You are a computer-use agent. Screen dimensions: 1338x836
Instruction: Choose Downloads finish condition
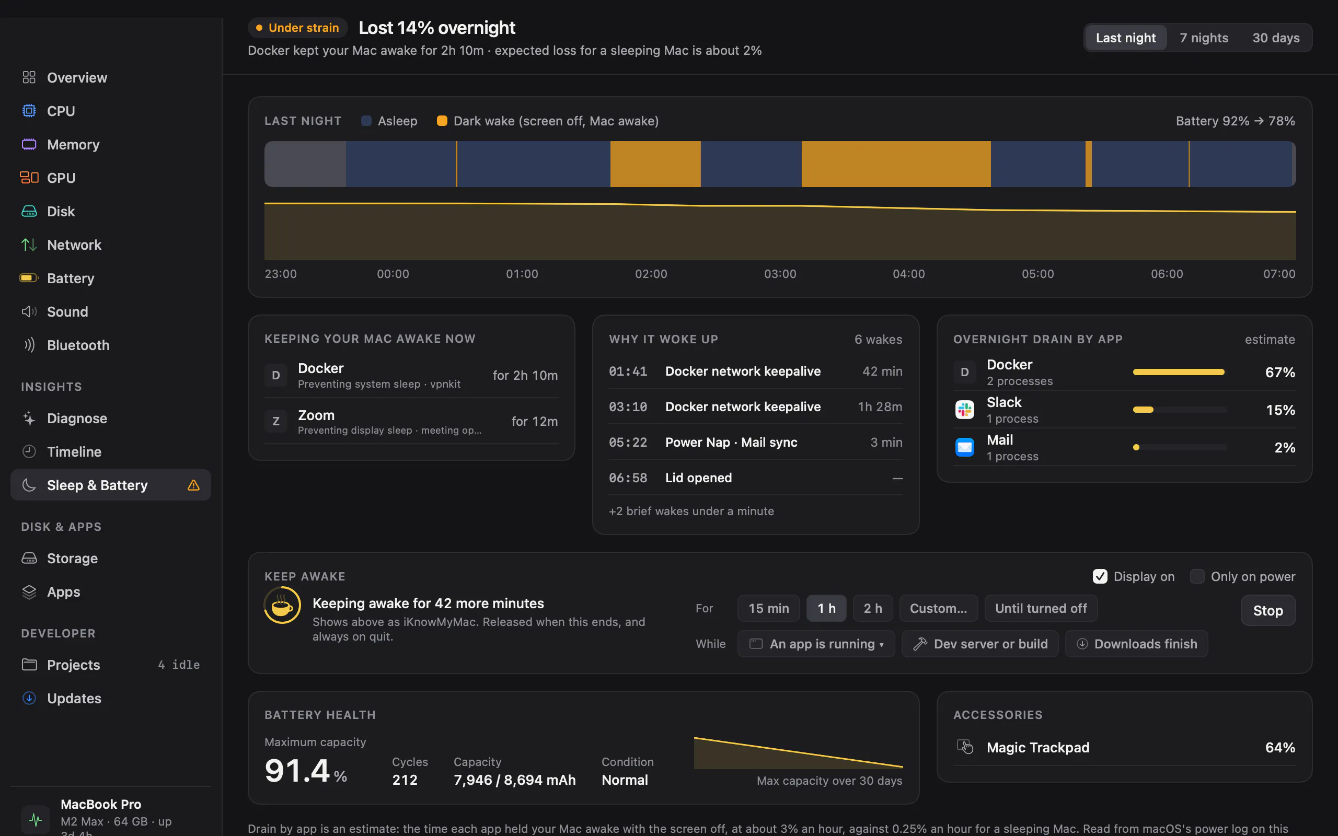click(1136, 644)
